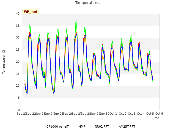The image size is (176, 132).
Task: Click the 0 y-axis tick label
Action: (19, 110)
